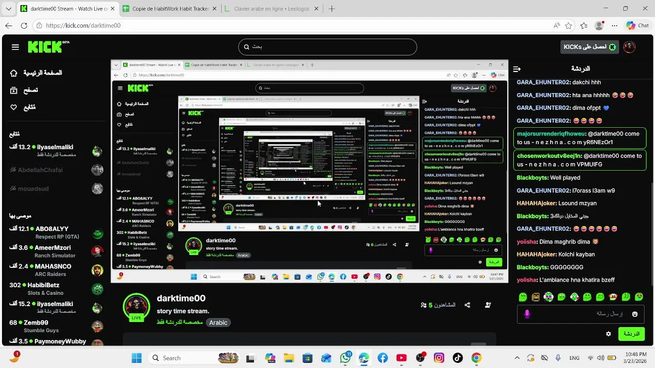Screen dimensions: 655x368
Task: Show hidden system tray icons
Action: point(517,358)
